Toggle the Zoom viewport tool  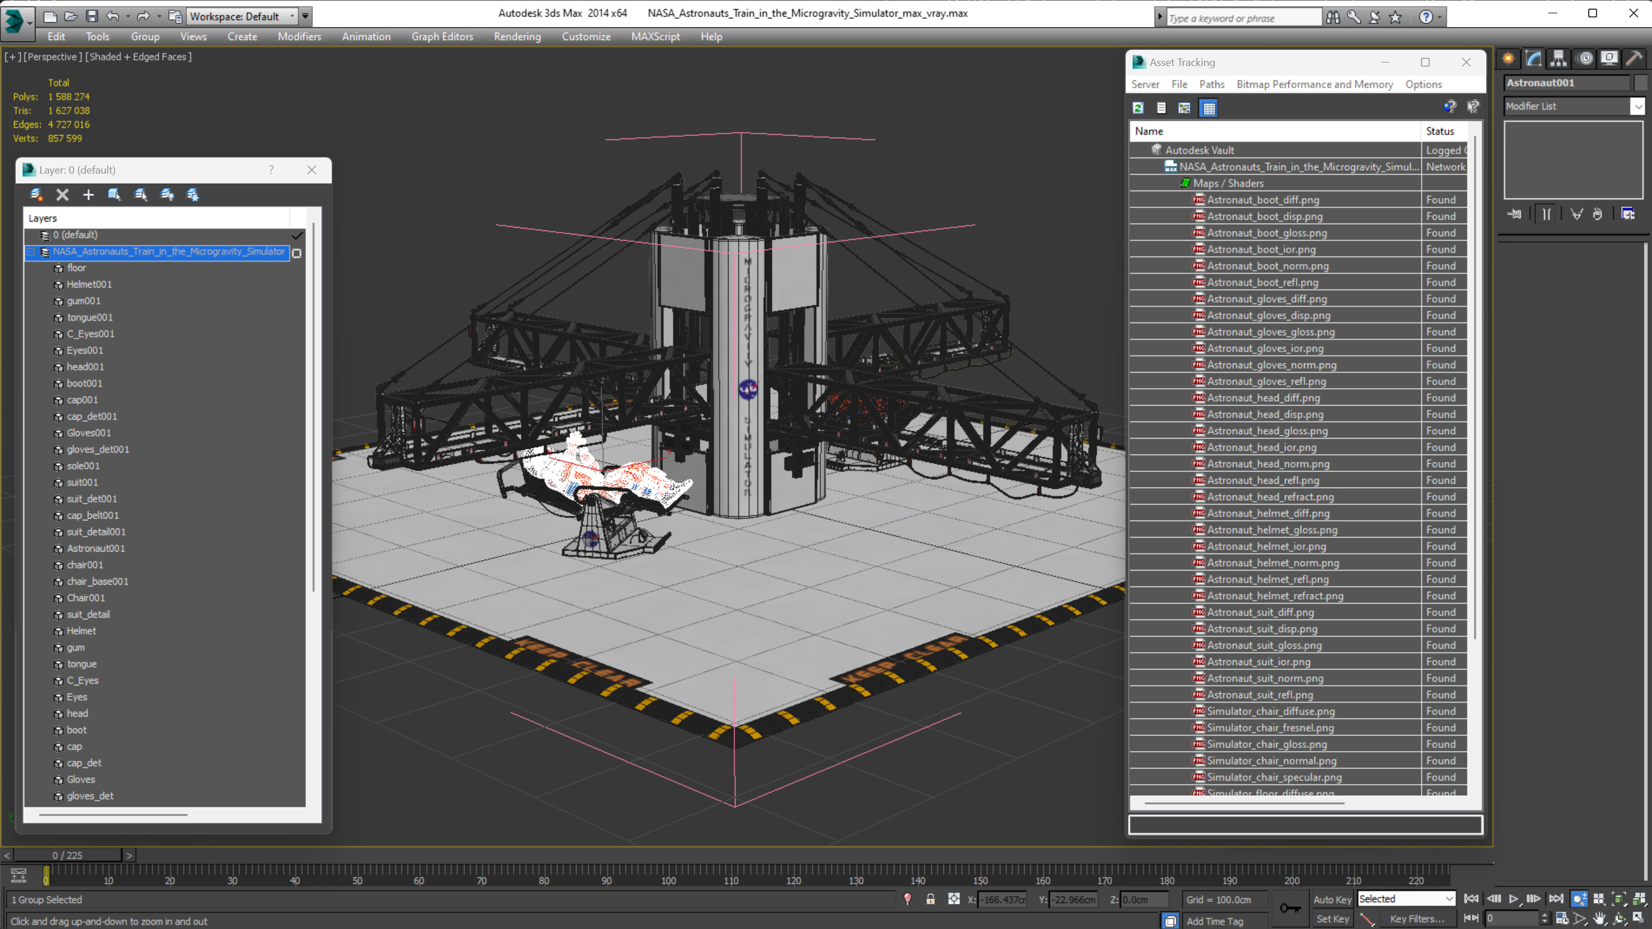coord(1580,899)
